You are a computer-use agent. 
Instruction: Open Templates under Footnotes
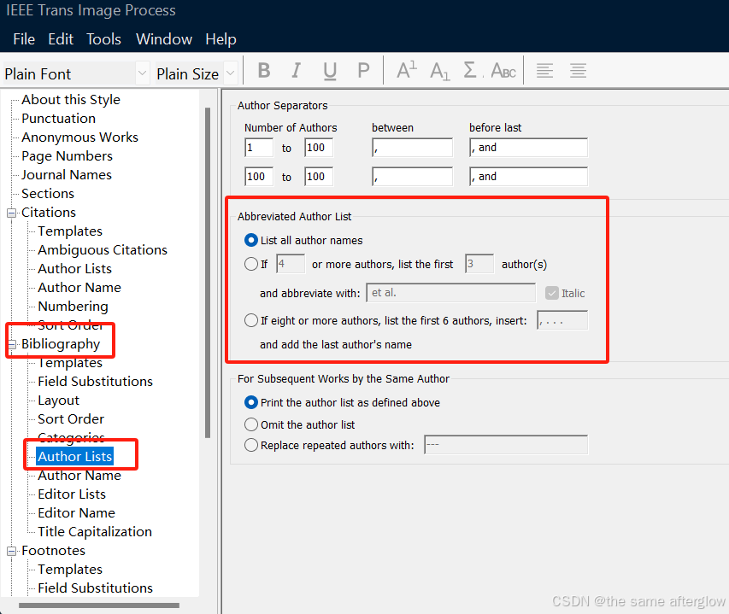(x=70, y=570)
